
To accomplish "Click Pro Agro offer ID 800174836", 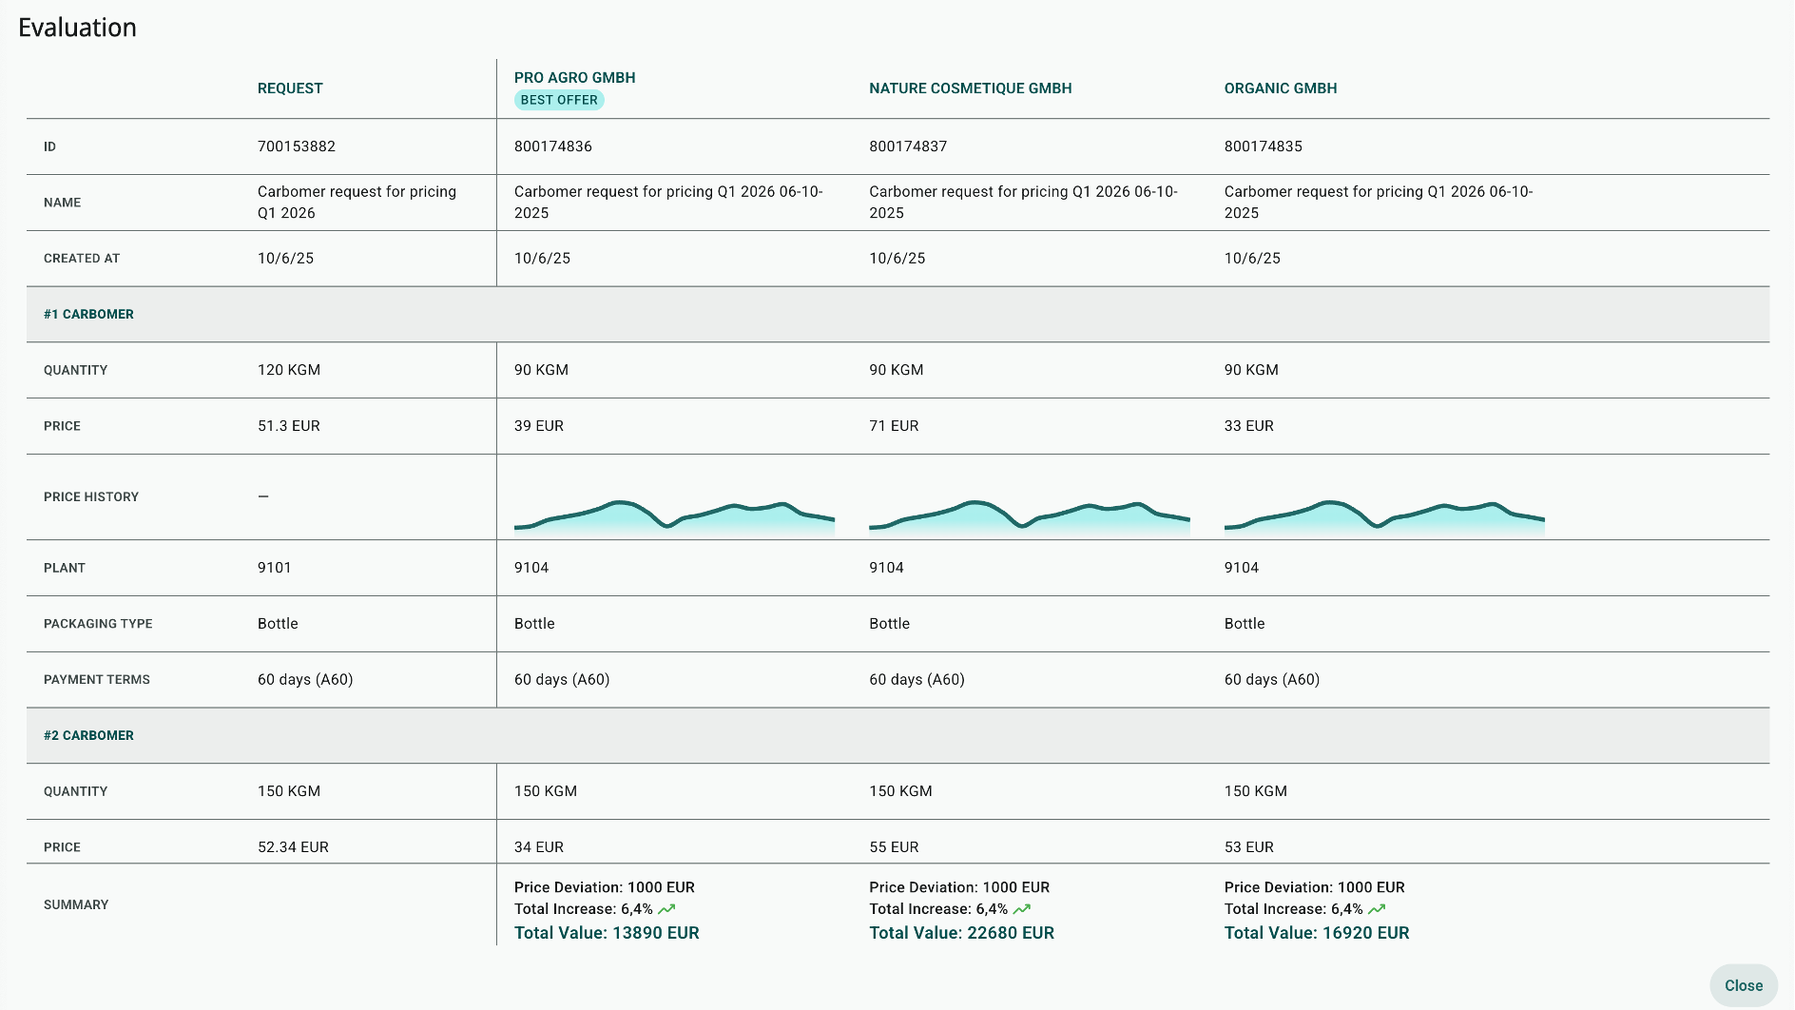I will [x=553, y=146].
